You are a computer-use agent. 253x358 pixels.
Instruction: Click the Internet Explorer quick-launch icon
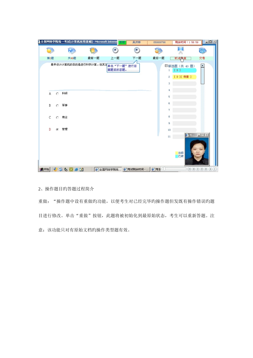click(76, 169)
